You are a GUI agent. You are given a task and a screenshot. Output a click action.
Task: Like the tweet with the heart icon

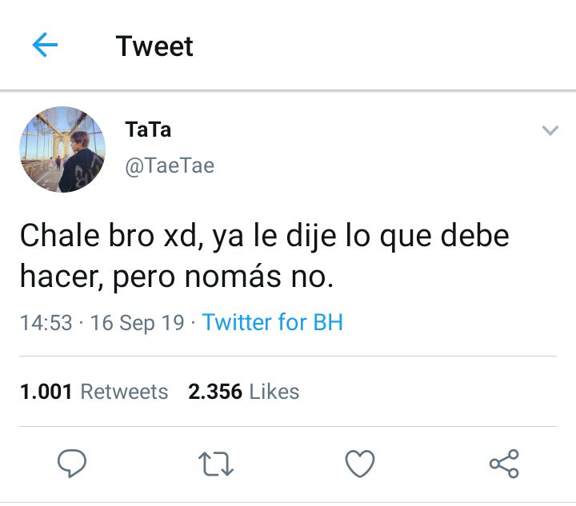point(360,464)
